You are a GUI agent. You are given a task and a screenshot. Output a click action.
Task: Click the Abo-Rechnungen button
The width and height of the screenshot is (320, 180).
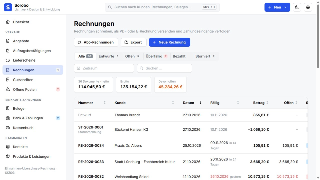[96, 42]
